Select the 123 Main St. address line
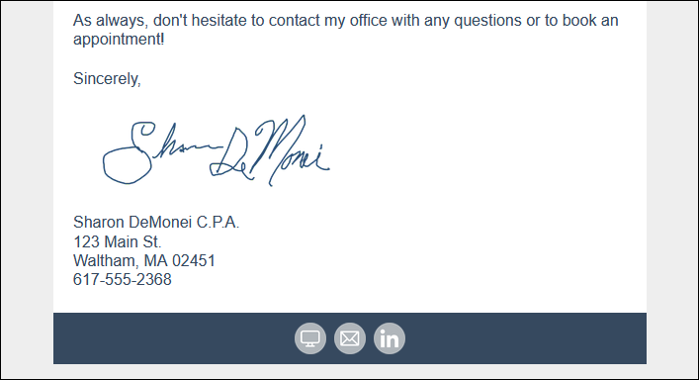The image size is (699, 380). (x=118, y=241)
